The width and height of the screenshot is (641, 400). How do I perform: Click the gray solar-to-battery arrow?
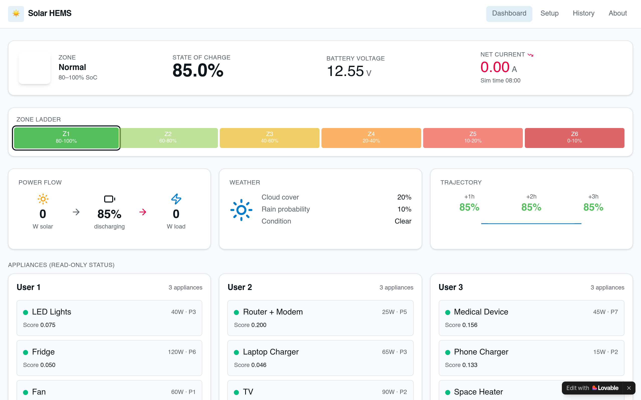pos(76,212)
